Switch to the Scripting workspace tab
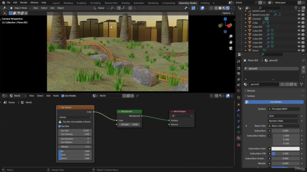307x172 pixels. [x=205, y=3]
